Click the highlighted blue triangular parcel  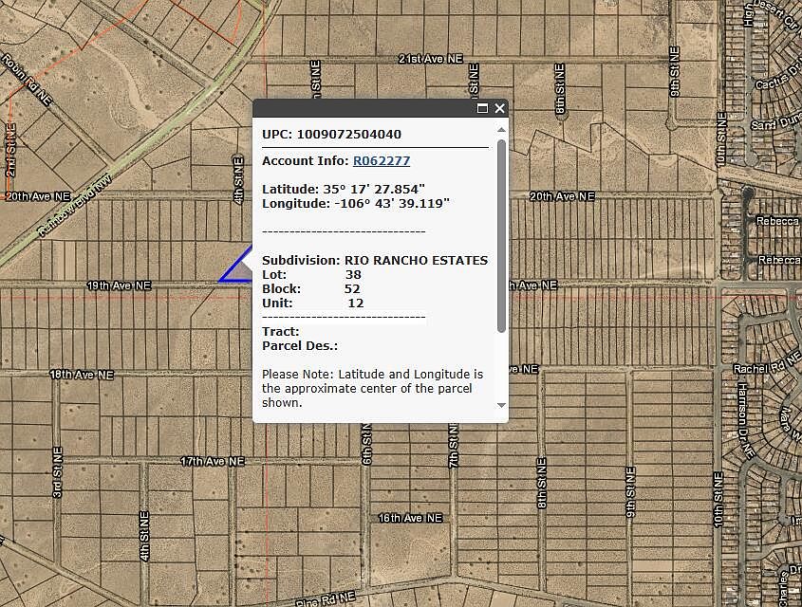(239, 271)
